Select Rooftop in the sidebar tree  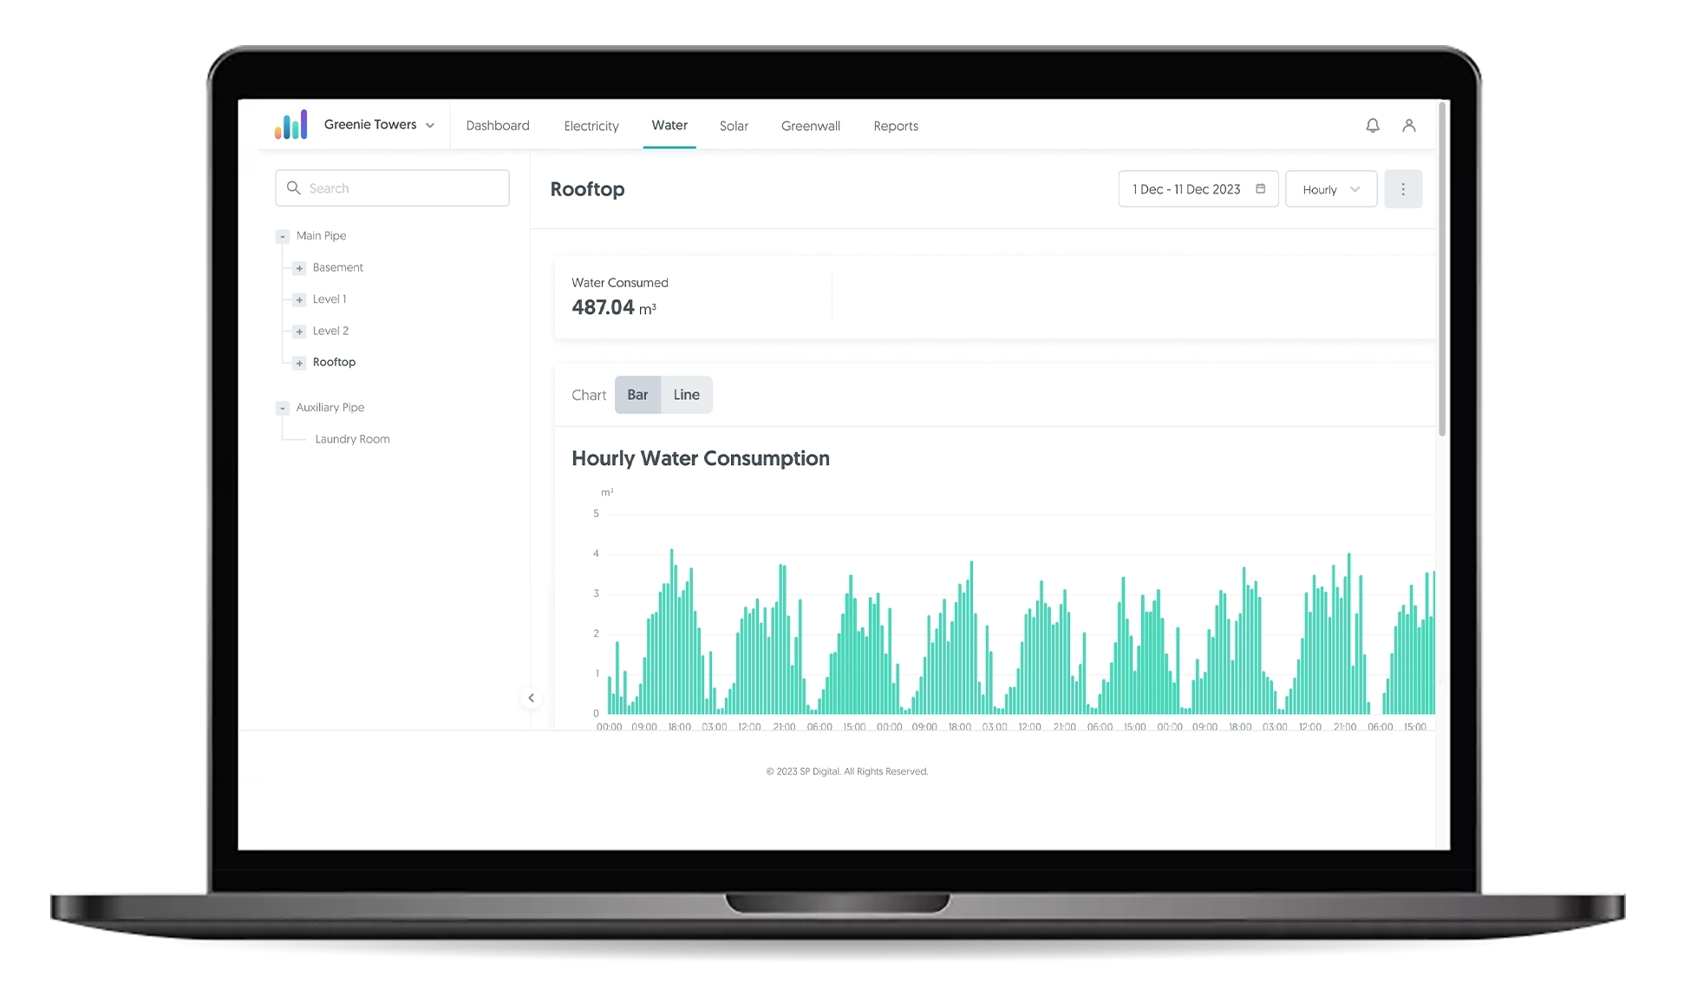pos(333,360)
